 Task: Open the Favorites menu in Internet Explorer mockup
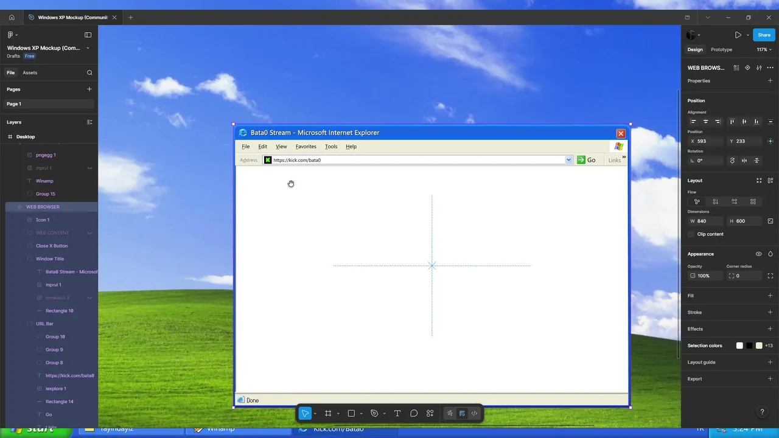pyautogui.click(x=306, y=147)
